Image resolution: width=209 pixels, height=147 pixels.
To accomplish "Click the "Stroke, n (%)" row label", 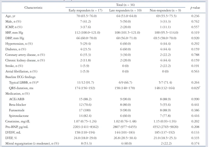I will [14, 66].
